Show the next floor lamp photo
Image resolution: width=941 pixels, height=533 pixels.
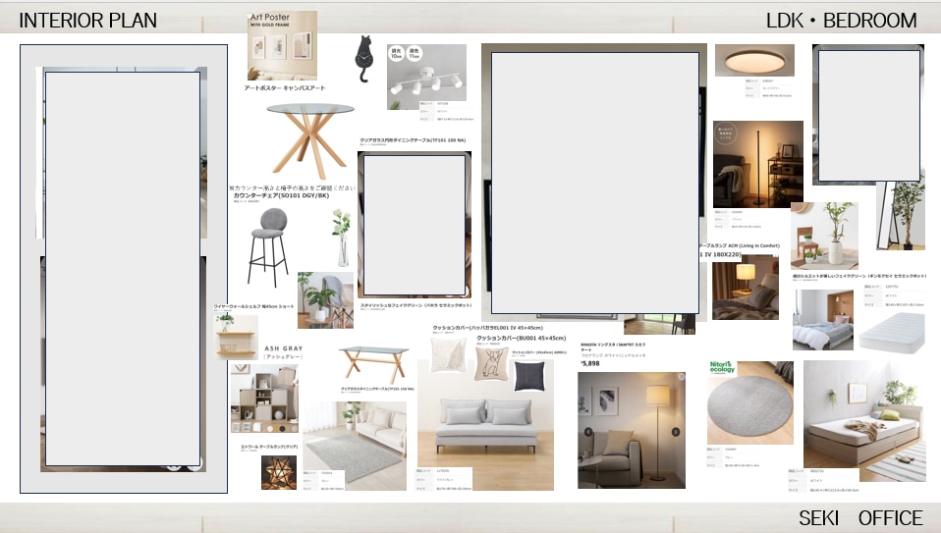tap(676, 432)
